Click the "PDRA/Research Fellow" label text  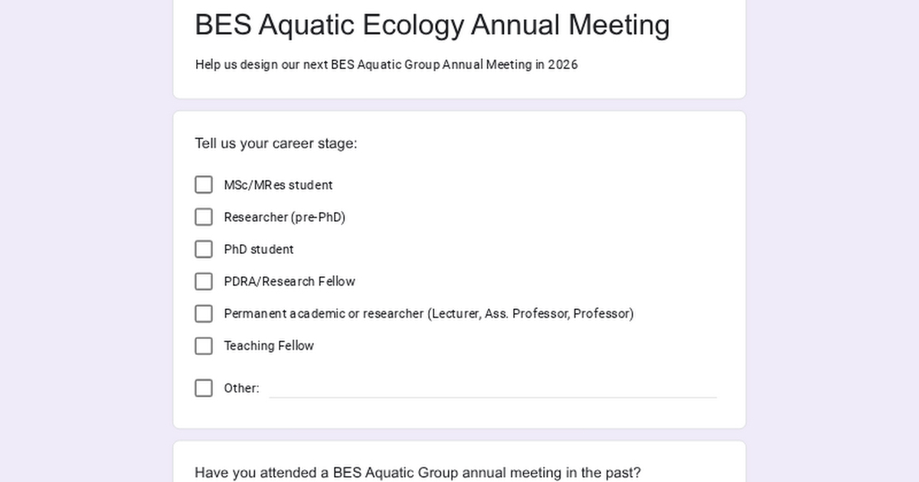289,282
